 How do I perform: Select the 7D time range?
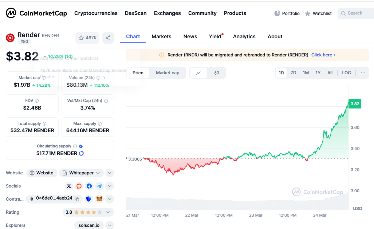(293, 73)
